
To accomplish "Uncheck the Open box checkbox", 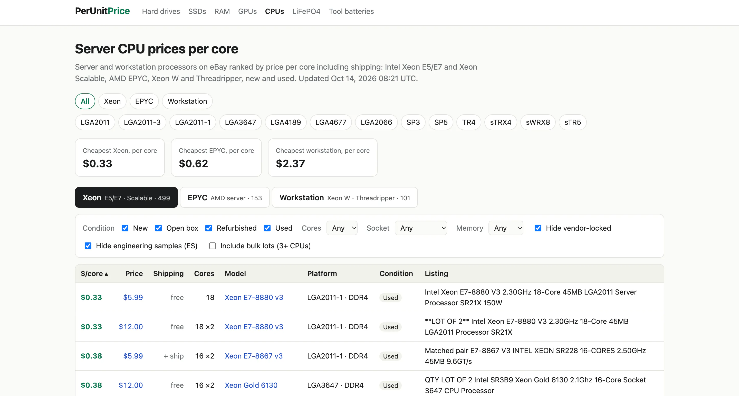I will (x=158, y=228).
